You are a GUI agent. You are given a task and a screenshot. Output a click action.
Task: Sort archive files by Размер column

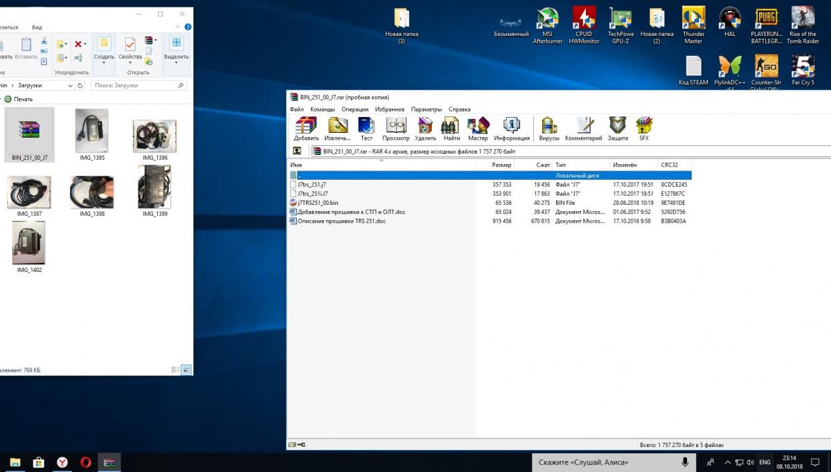501,165
